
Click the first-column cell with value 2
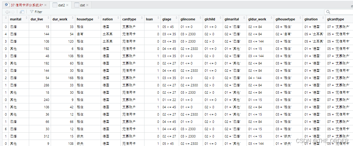(5, 78)
